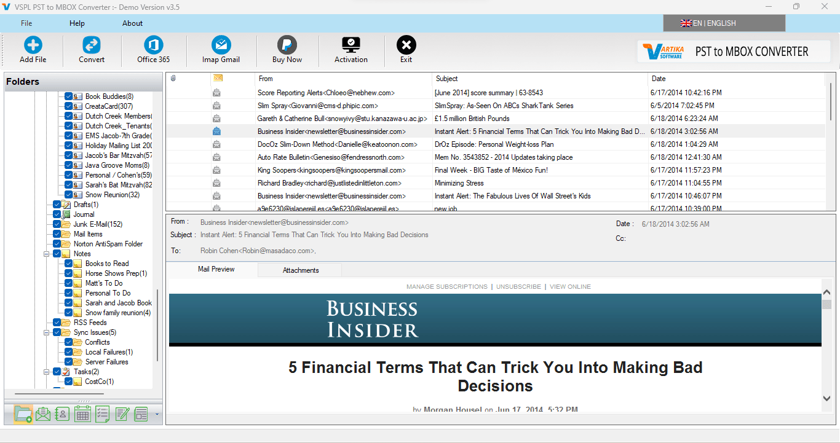Switch to the Attachments tab
This screenshot has height=443, width=840.
click(x=301, y=270)
